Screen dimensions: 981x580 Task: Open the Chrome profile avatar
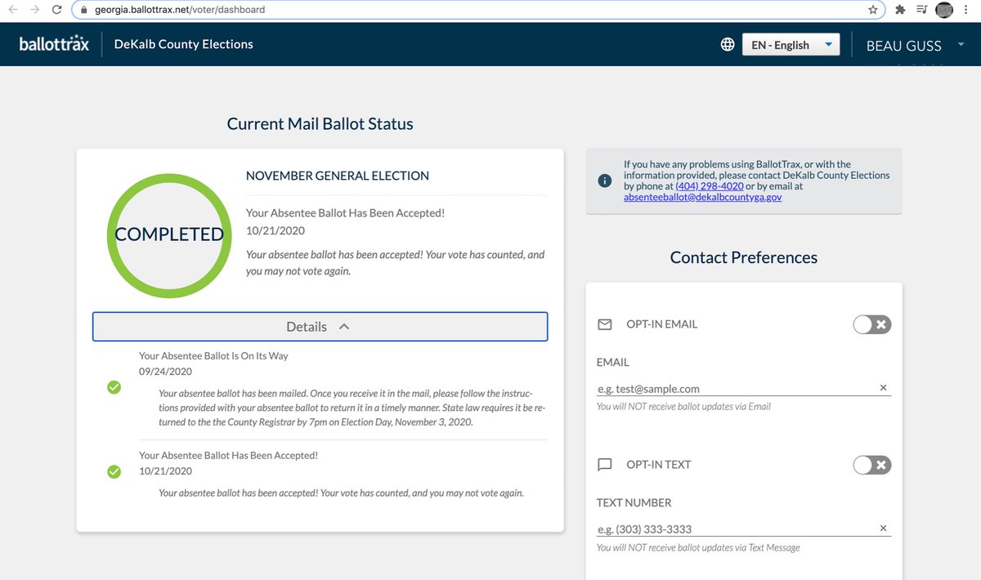[944, 10]
